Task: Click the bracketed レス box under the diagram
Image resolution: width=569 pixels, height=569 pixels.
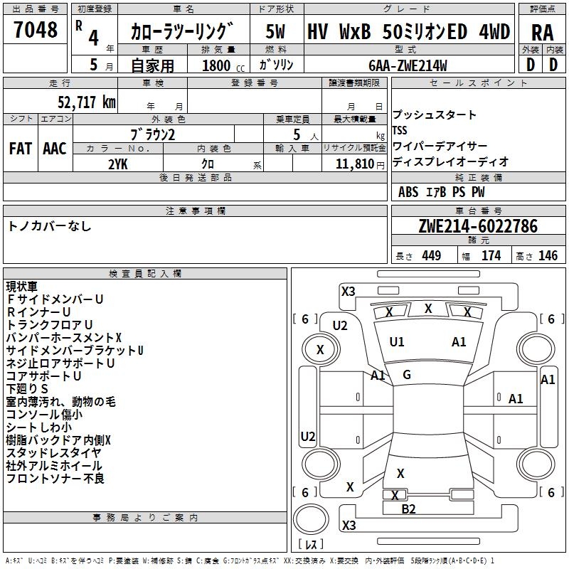Action: (310, 545)
